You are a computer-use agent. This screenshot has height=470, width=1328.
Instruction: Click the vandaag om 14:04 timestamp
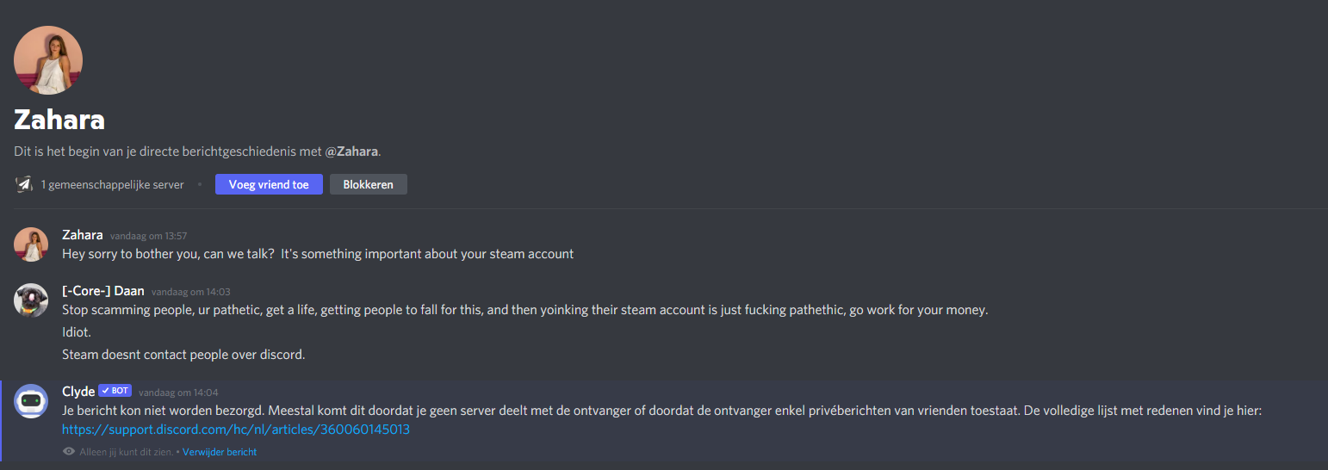[178, 393]
